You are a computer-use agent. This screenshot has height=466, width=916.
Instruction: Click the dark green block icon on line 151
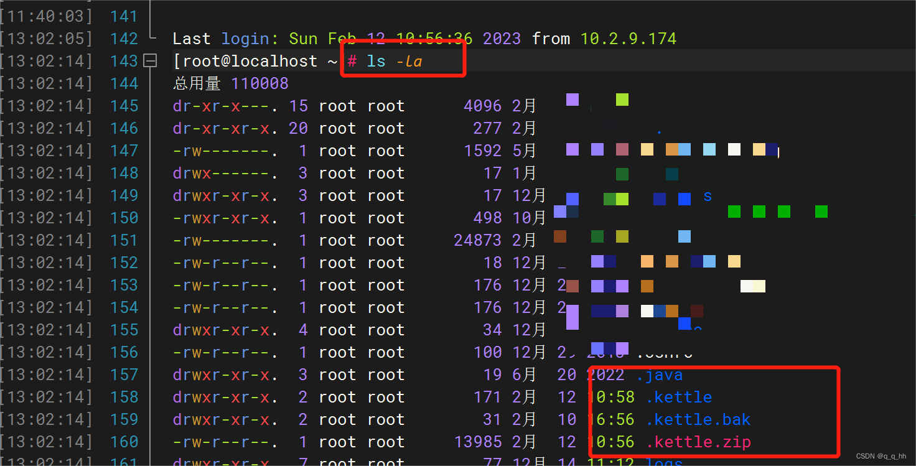tap(596, 236)
